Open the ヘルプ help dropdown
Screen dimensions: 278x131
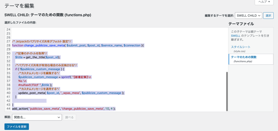point(264,2)
